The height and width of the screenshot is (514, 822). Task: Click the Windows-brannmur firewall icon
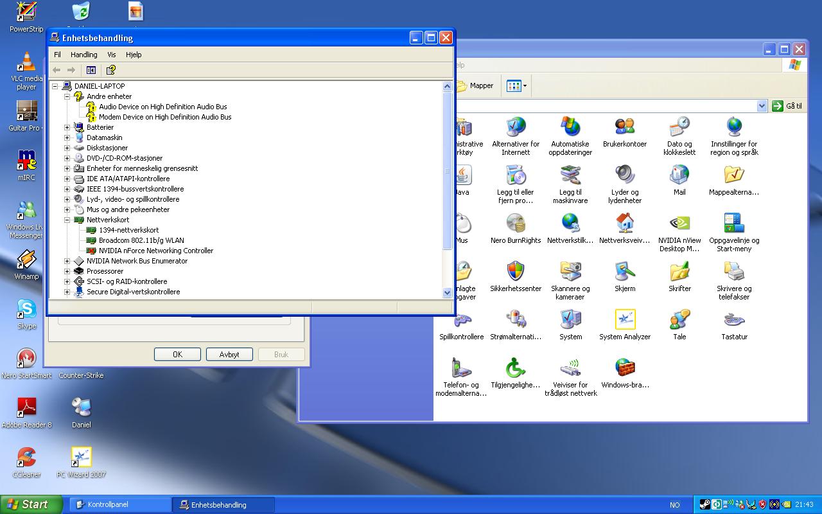[x=624, y=368]
